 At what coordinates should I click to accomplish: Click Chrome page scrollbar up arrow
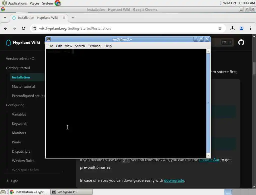(254, 36)
